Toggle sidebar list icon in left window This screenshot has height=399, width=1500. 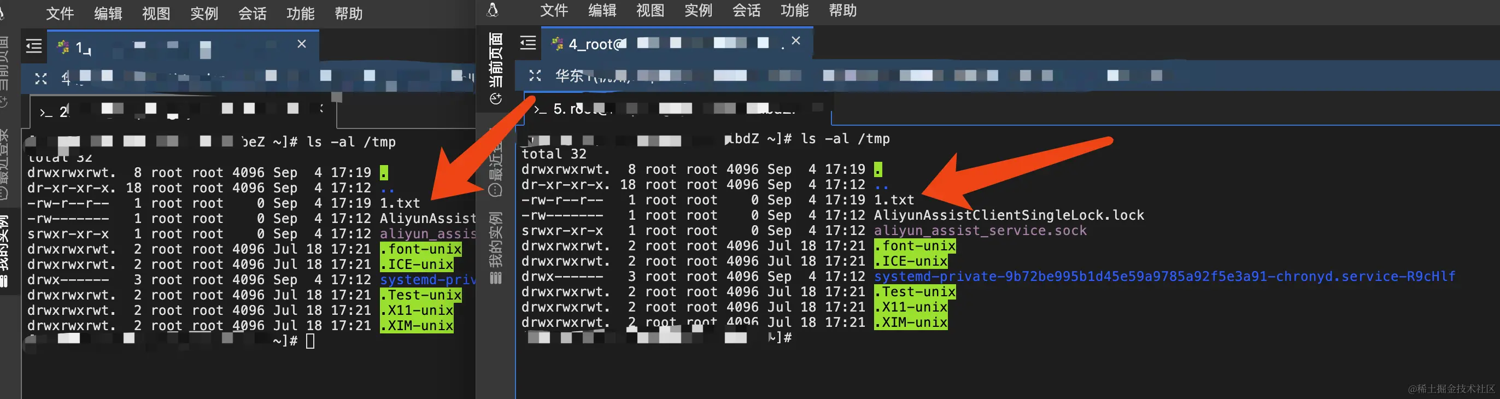click(34, 46)
